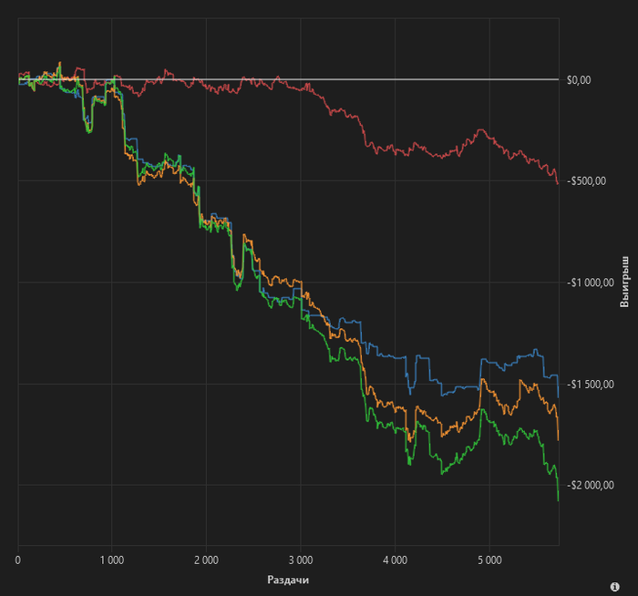Image resolution: width=638 pixels, height=596 pixels.
Task: Select the -$1 500,00 axis label
Action: pos(591,384)
